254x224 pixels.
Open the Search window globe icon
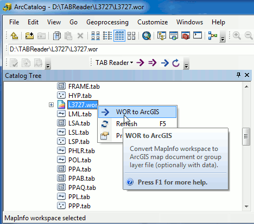pyautogui.click(x=147, y=36)
